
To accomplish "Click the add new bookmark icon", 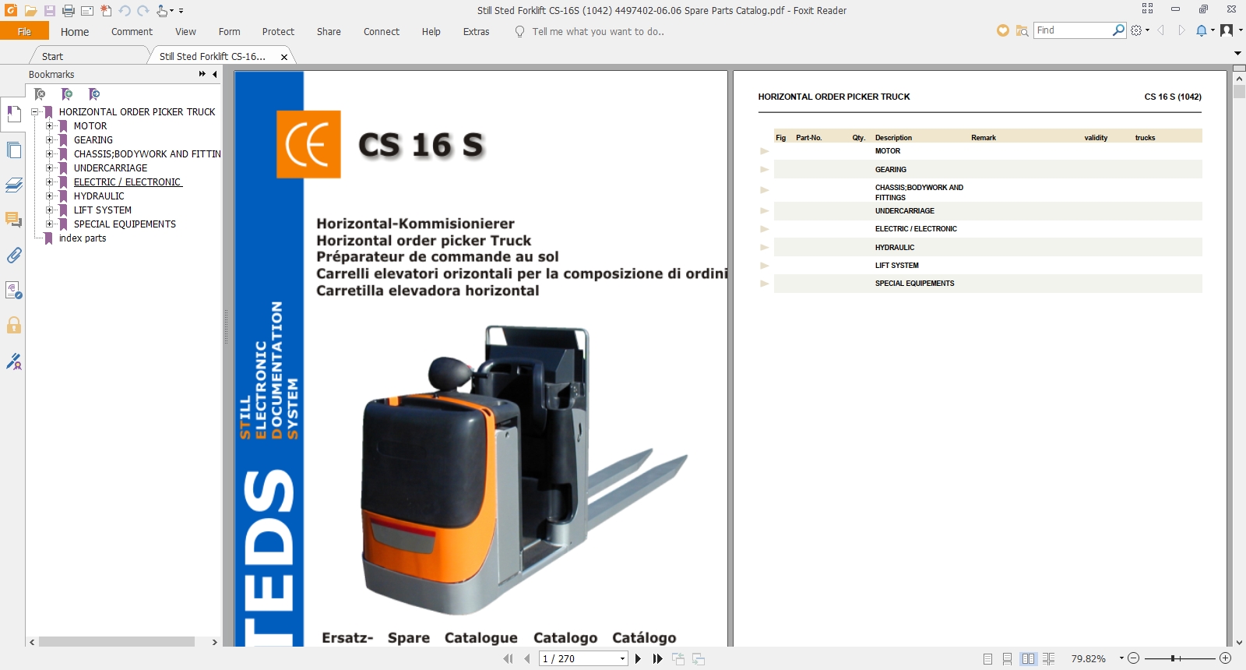I will (x=67, y=94).
